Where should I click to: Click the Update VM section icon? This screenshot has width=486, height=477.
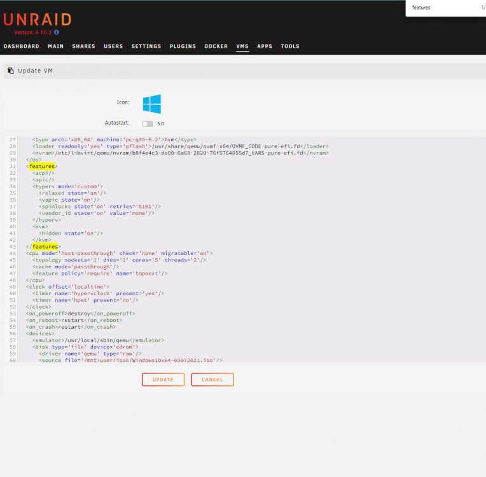coord(11,71)
